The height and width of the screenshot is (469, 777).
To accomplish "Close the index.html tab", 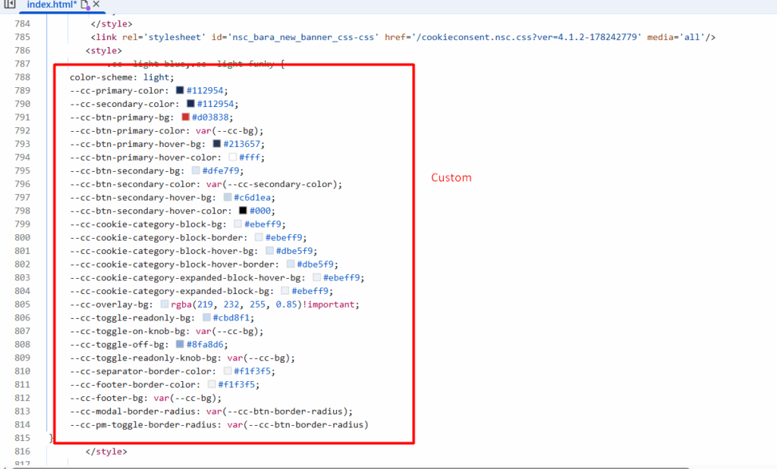I will pos(96,5).
